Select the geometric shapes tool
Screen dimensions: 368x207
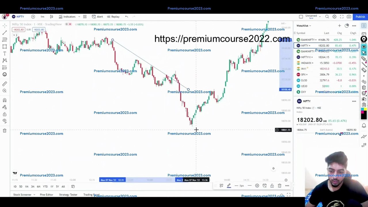coord(5,47)
